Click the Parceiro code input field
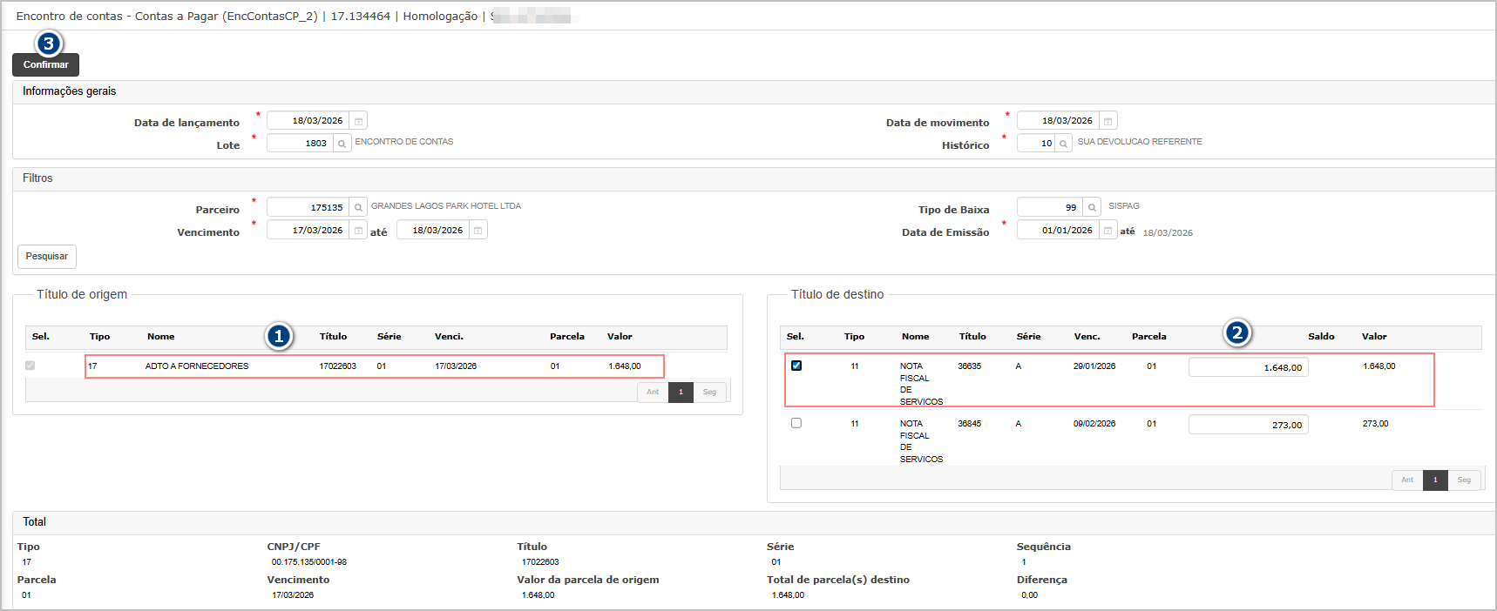Image resolution: width=1497 pixels, height=611 pixels. tap(308, 207)
